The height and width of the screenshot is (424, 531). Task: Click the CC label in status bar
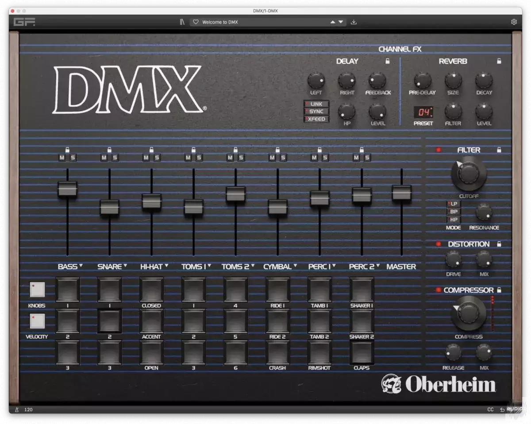[x=490, y=410]
